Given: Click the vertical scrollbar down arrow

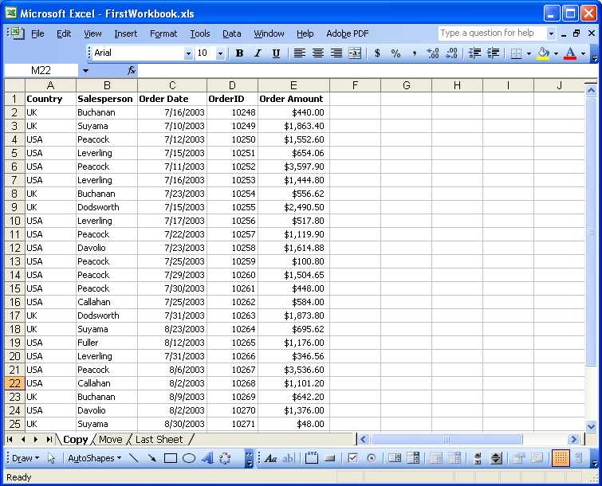Looking at the screenshot, I should click(x=592, y=425).
